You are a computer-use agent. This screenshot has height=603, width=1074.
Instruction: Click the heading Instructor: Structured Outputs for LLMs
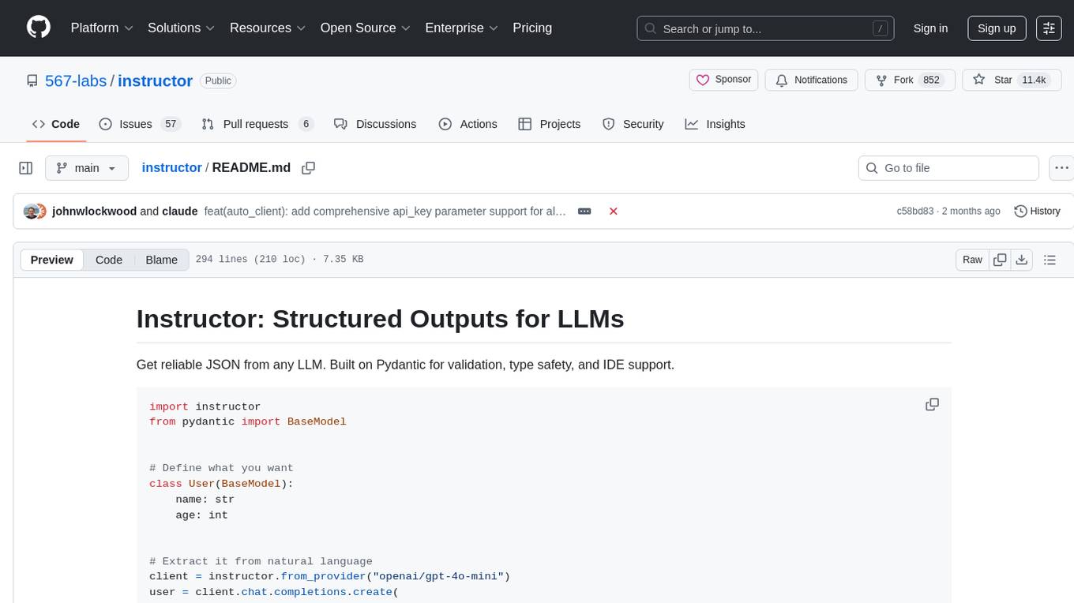click(x=380, y=318)
